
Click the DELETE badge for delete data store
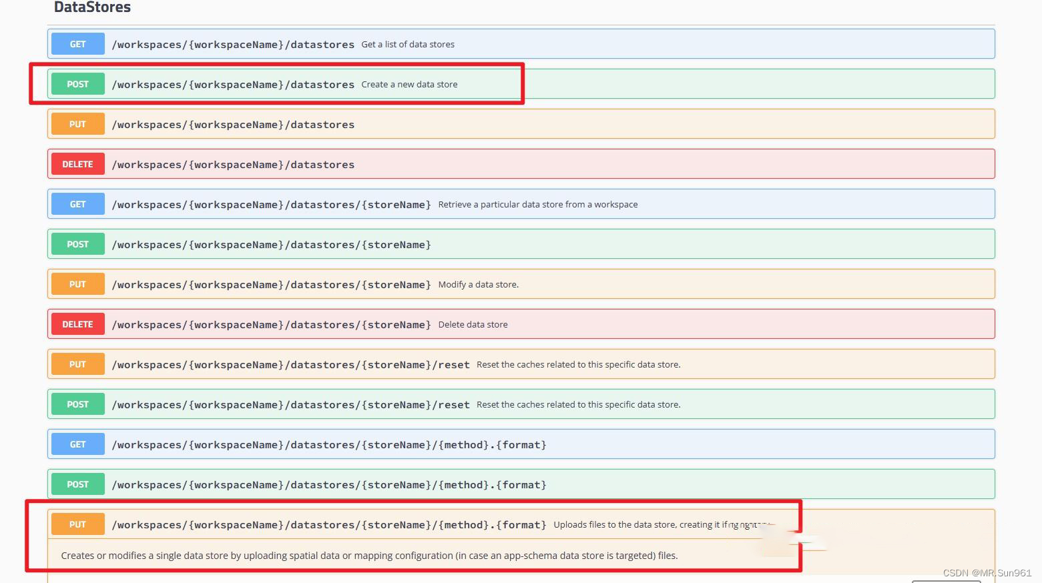point(77,324)
